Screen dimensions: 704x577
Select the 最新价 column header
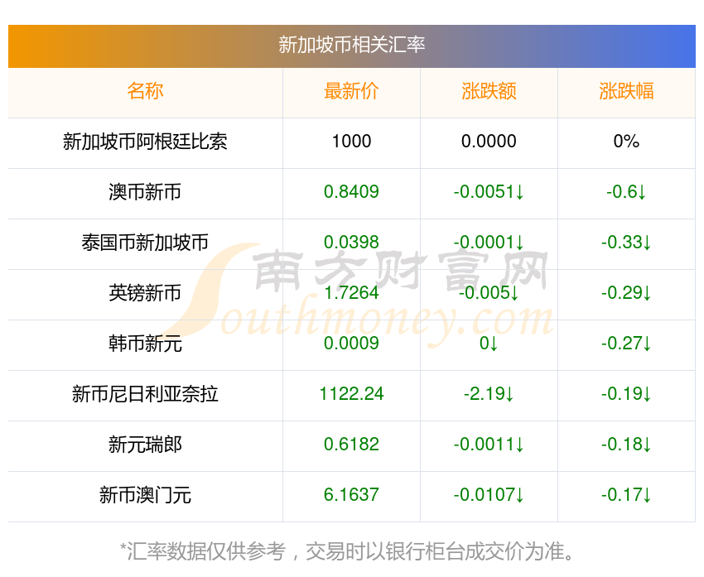click(x=351, y=91)
